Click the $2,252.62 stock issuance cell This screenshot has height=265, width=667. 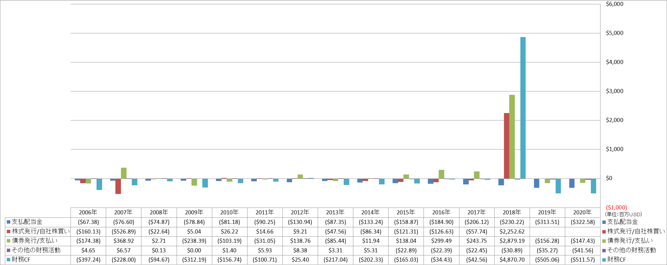512,232
